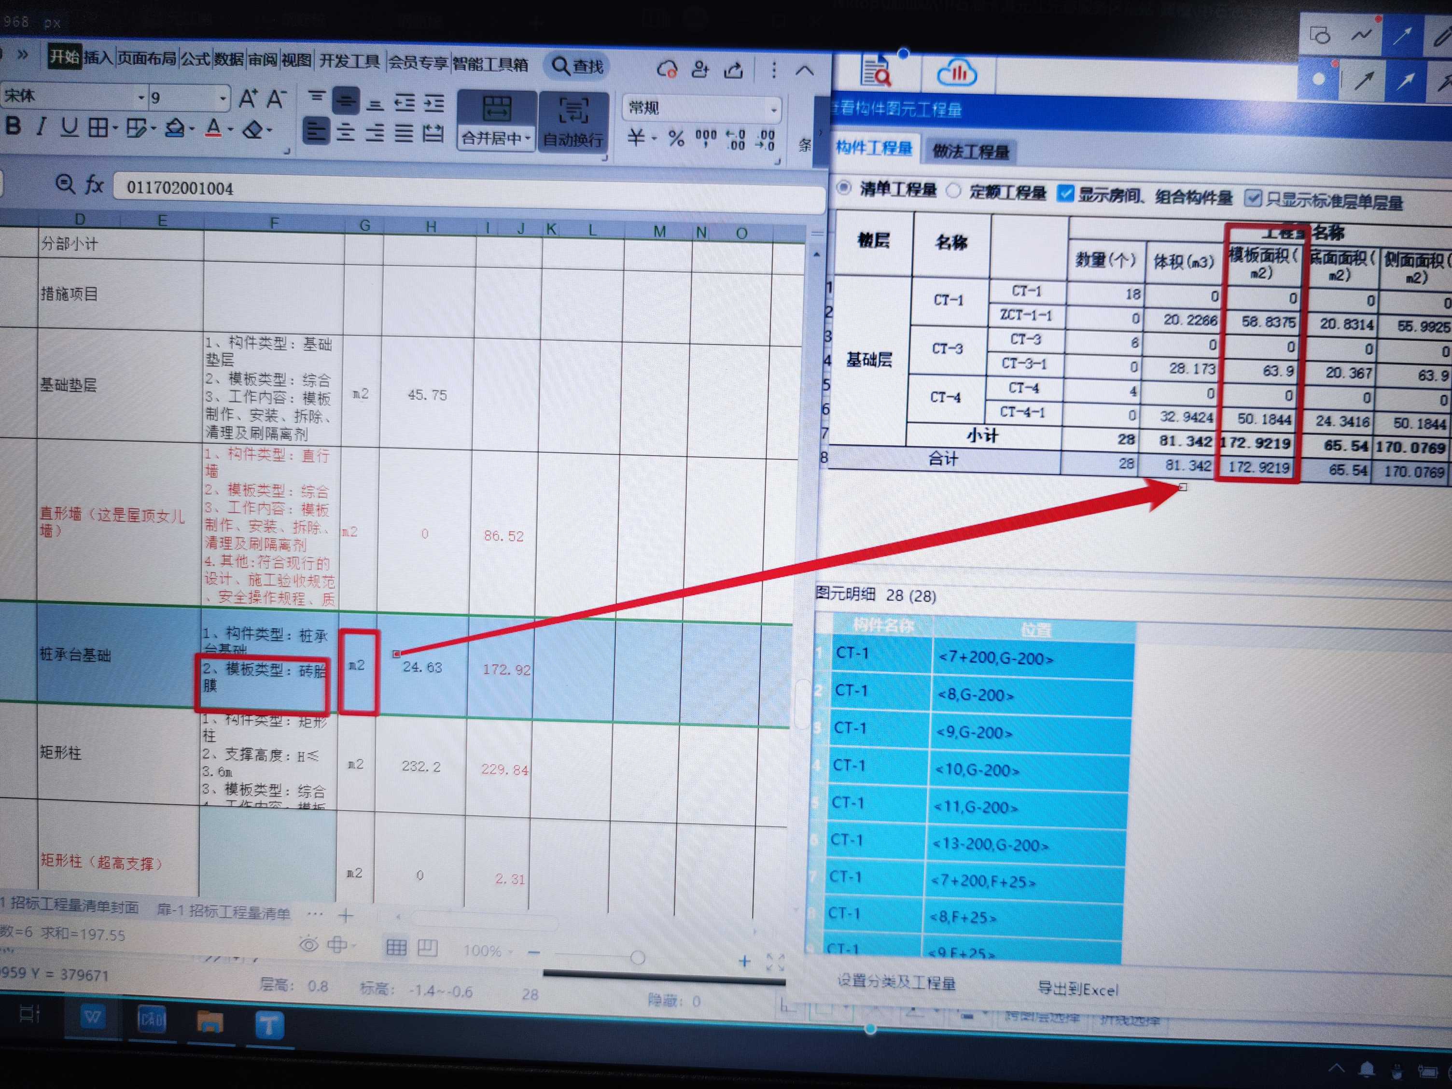Click the magnifier icon beside fx

[x=64, y=184]
